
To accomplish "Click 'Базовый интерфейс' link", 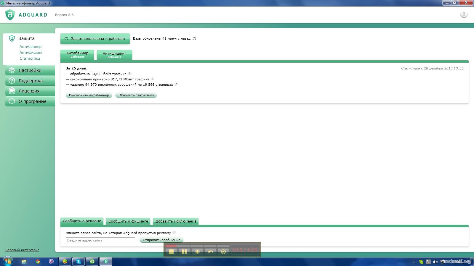I will click(x=22, y=250).
